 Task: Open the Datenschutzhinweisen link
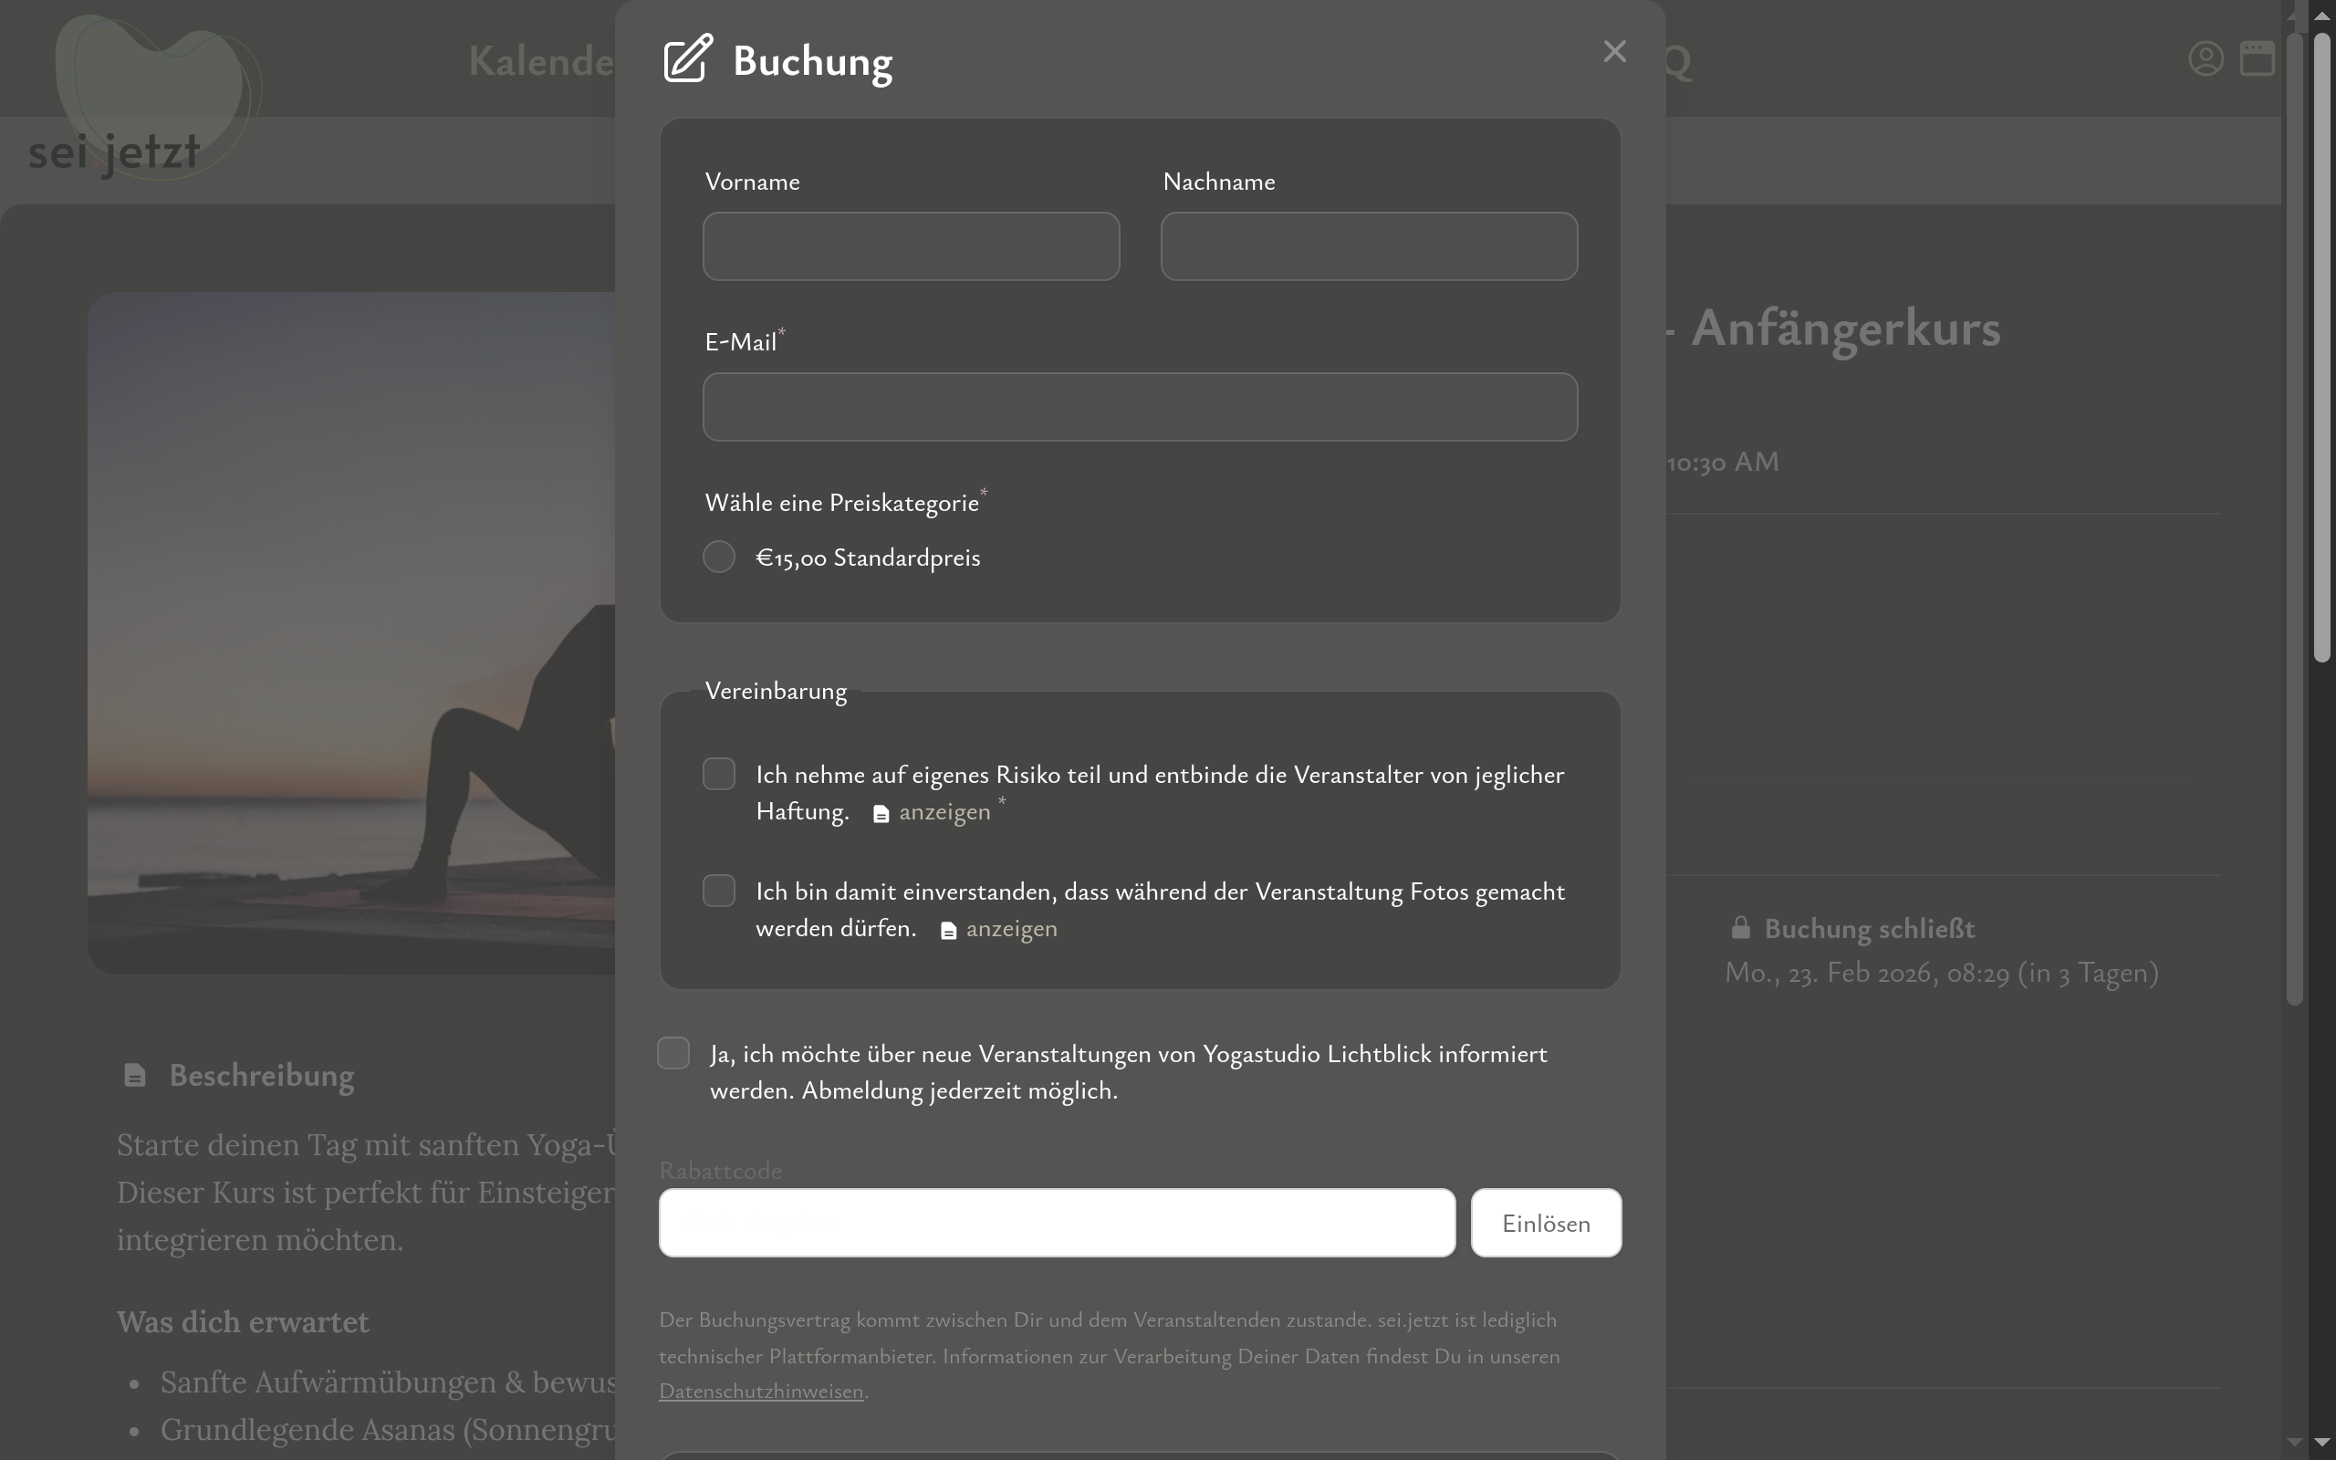[760, 1391]
